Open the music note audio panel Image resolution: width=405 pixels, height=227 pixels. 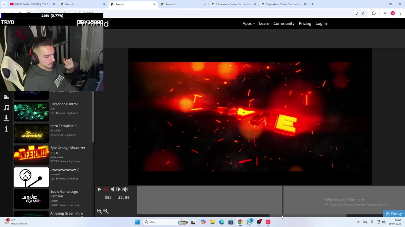[6, 108]
